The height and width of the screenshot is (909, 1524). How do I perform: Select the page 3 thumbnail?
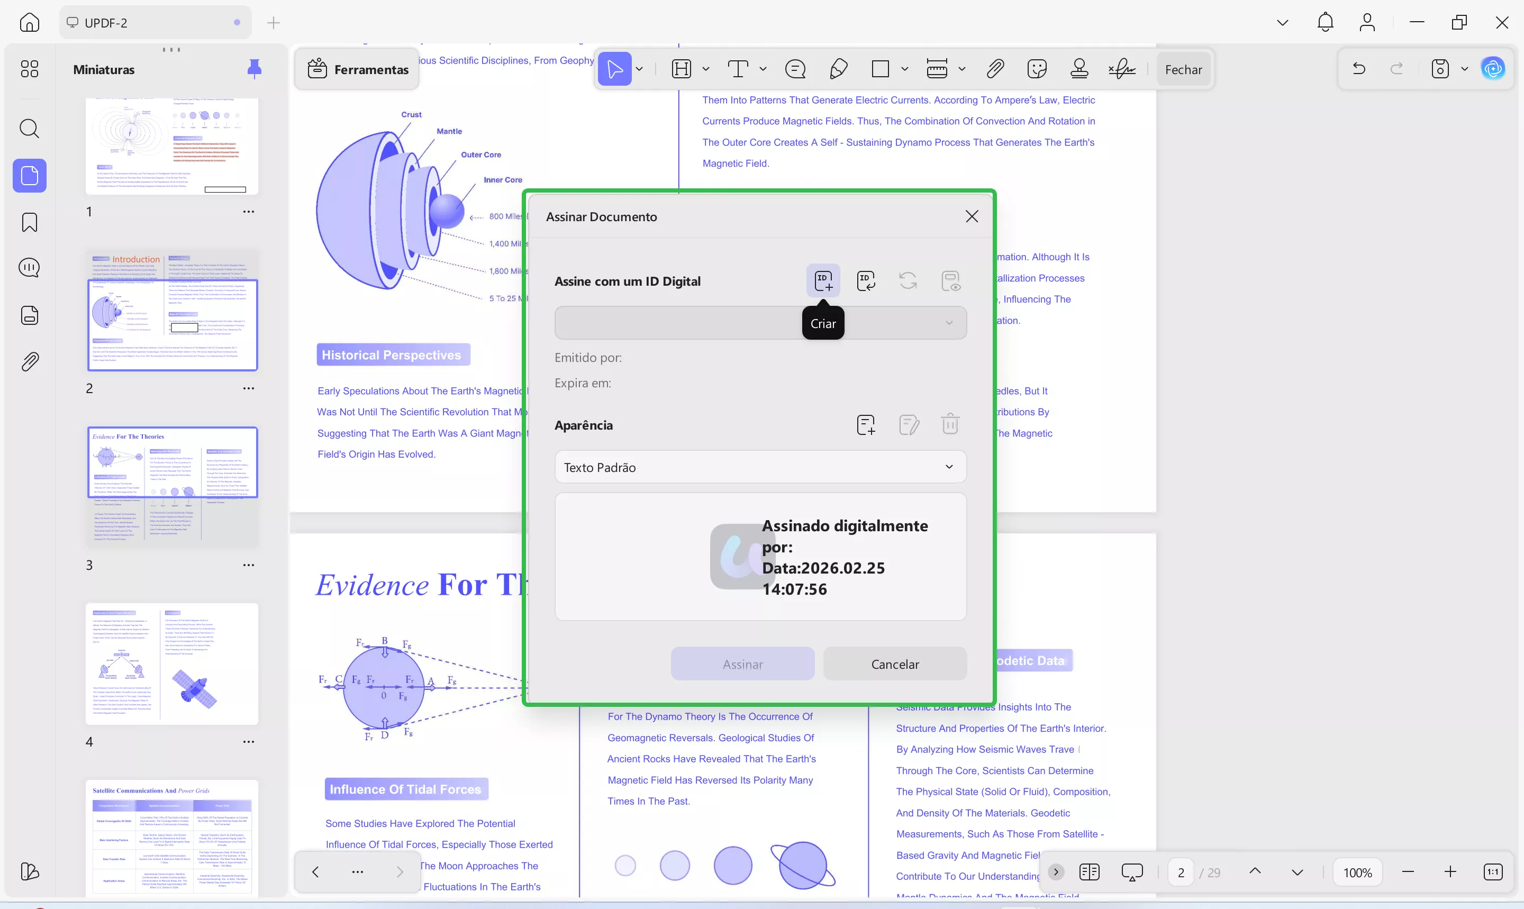[172, 487]
